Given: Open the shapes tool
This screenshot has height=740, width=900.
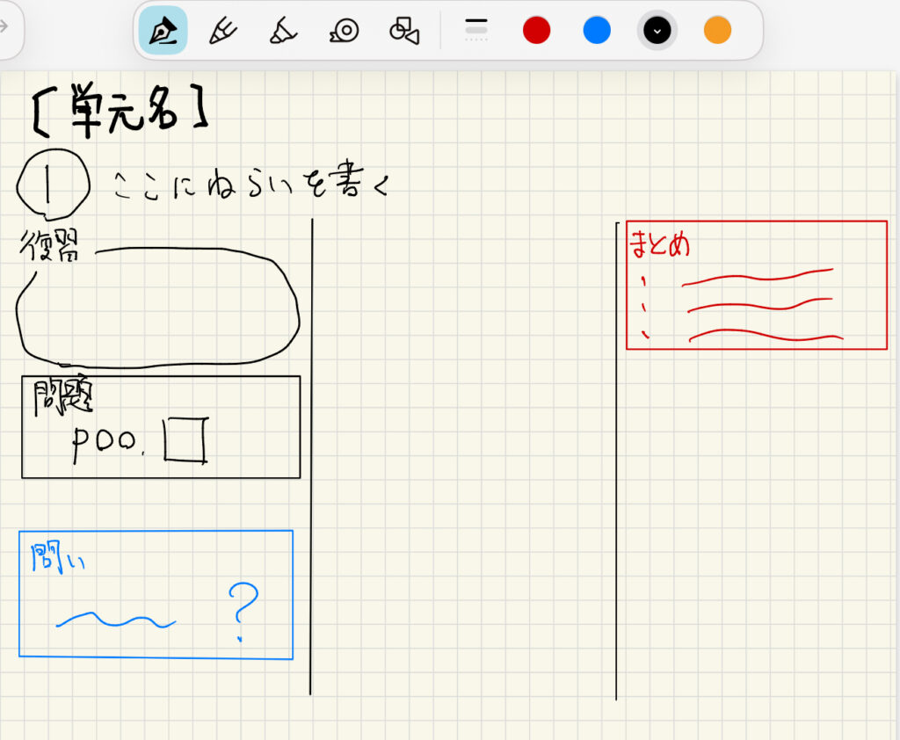Looking at the screenshot, I should click(x=403, y=31).
